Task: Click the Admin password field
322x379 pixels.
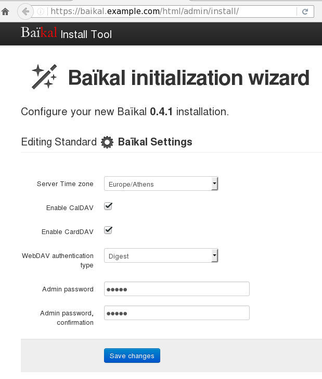Action: (177, 289)
